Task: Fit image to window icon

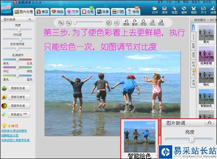Action: click(108, 23)
